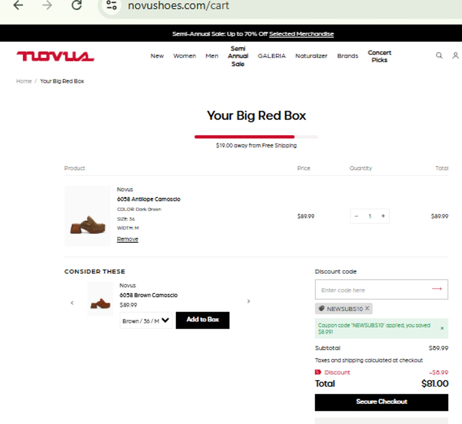Increase quantity with the plus button
The width and height of the screenshot is (462, 424).
(x=383, y=216)
